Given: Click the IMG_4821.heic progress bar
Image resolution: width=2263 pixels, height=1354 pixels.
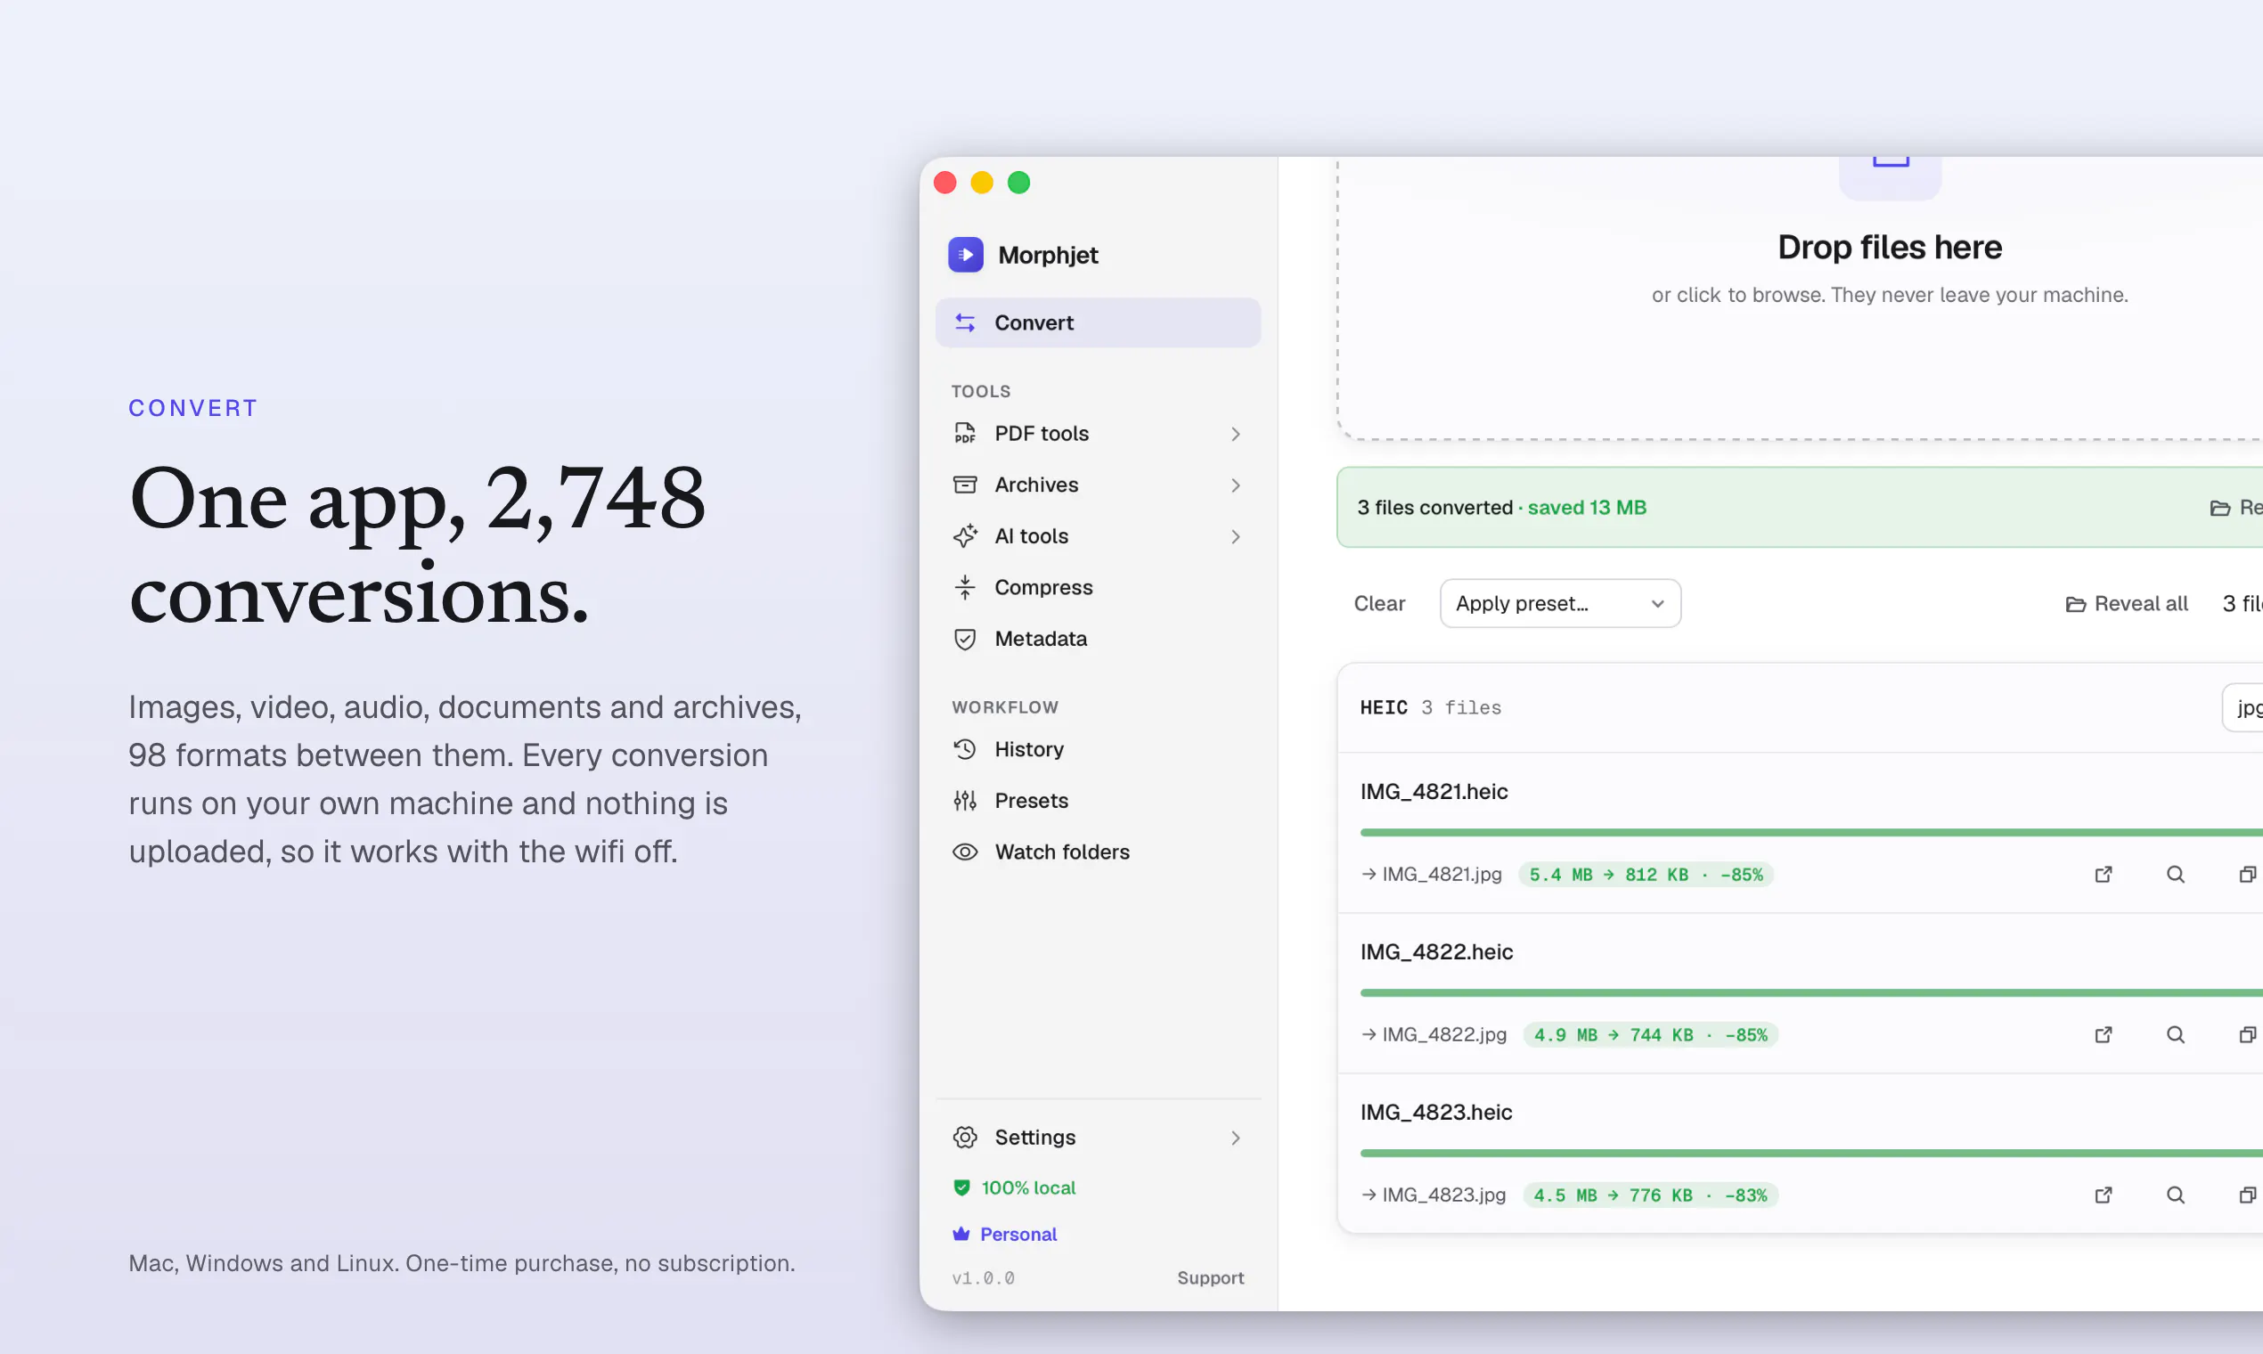Looking at the screenshot, I should (x=1811, y=832).
